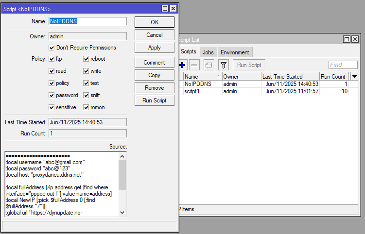Switch to the Jobs tab

[x=208, y=52]
